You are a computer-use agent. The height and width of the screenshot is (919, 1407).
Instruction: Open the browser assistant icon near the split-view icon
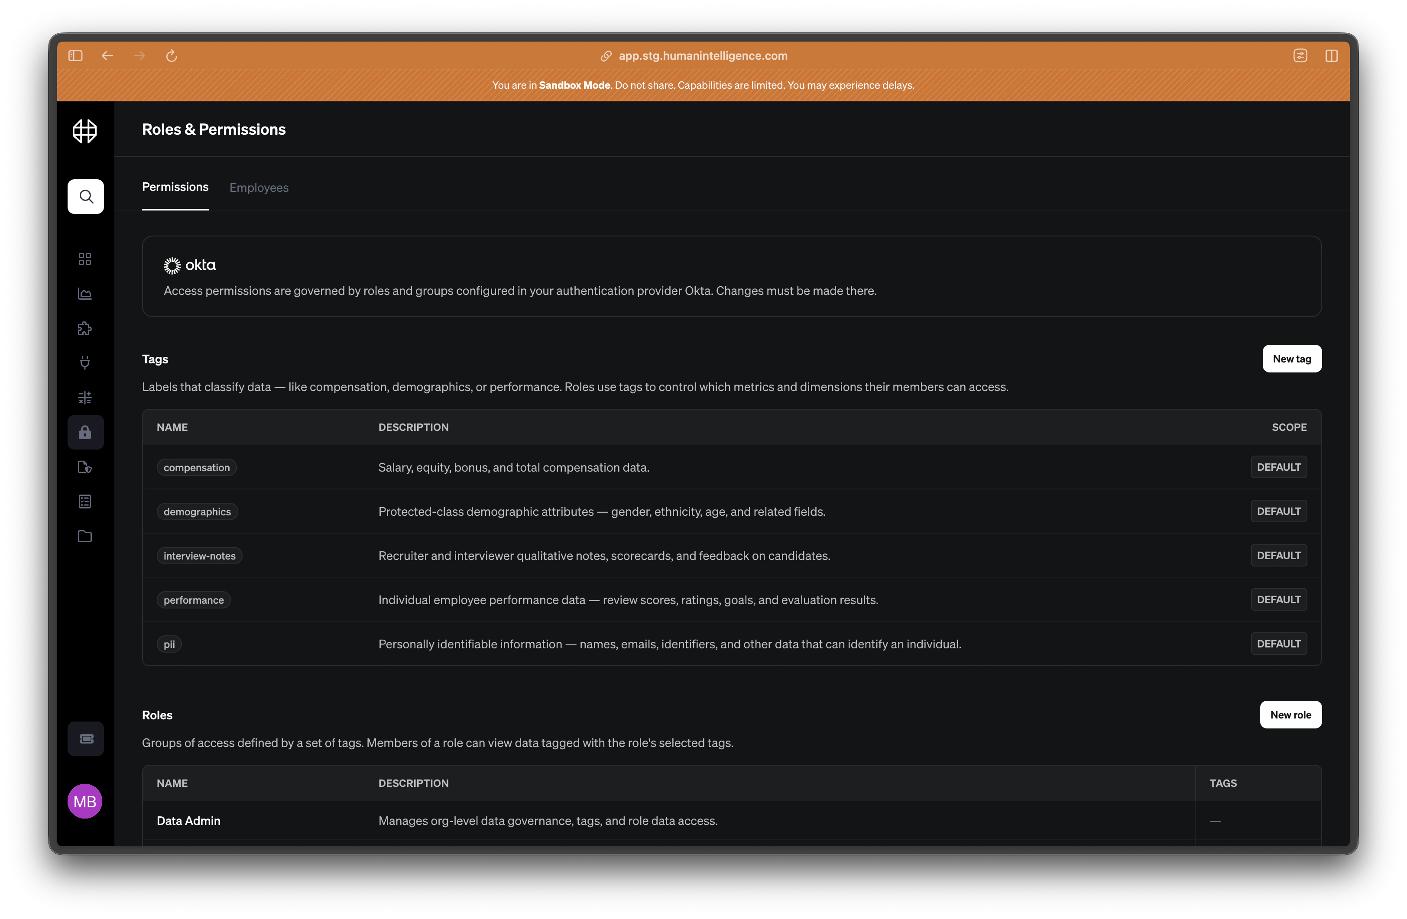pos(1300,55)
